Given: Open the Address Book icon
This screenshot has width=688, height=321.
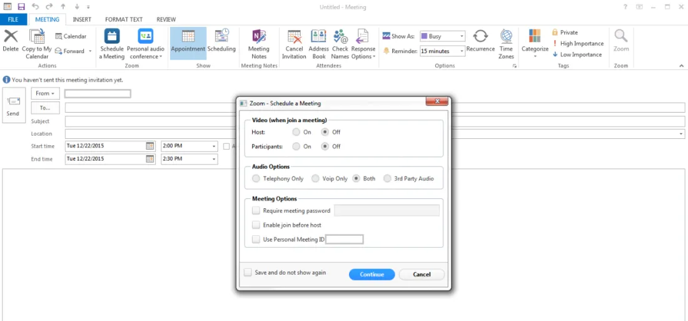Looking at the screenshot, I should pos(318,36).
